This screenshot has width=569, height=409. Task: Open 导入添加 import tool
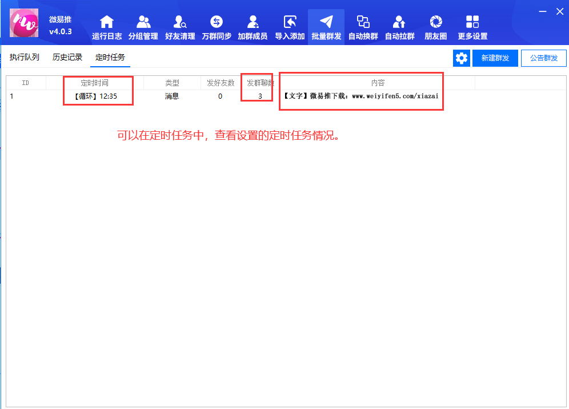pos(290,27)
